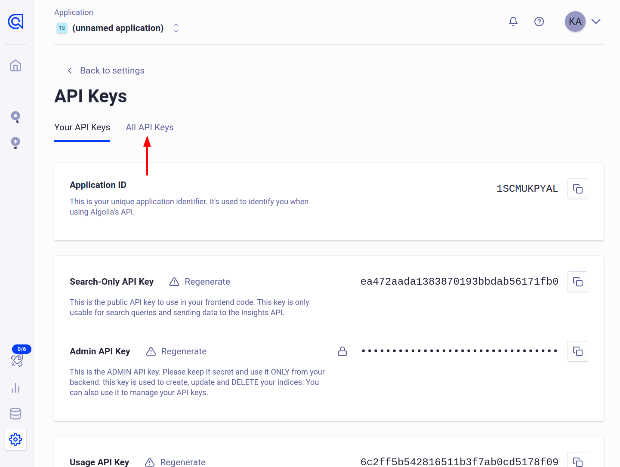The width and height of the screenshot is (620, 467).
Task: Click the Search-Only key value ea472aada1383870193bbdab56171fb0
Action: pyautogui.click(x=460, y=282)
